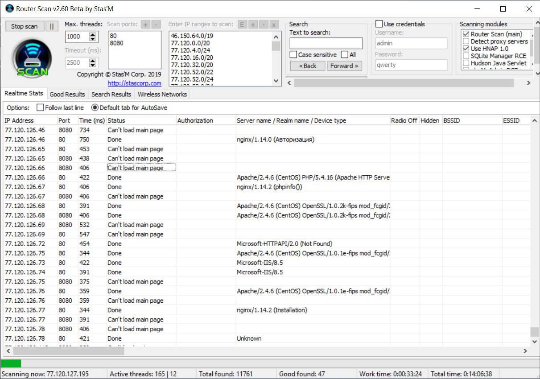540x379 pixels.
Task: Click the « Back search button
Action: (308, 66)
